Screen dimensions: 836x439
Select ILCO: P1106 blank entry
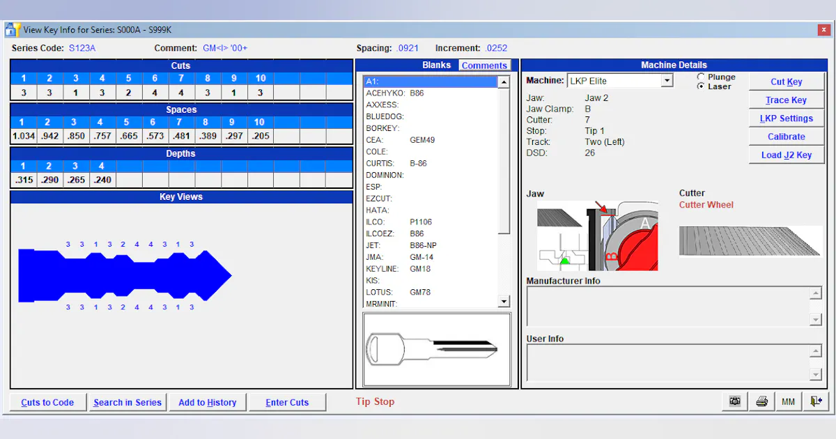pos(431,222)
